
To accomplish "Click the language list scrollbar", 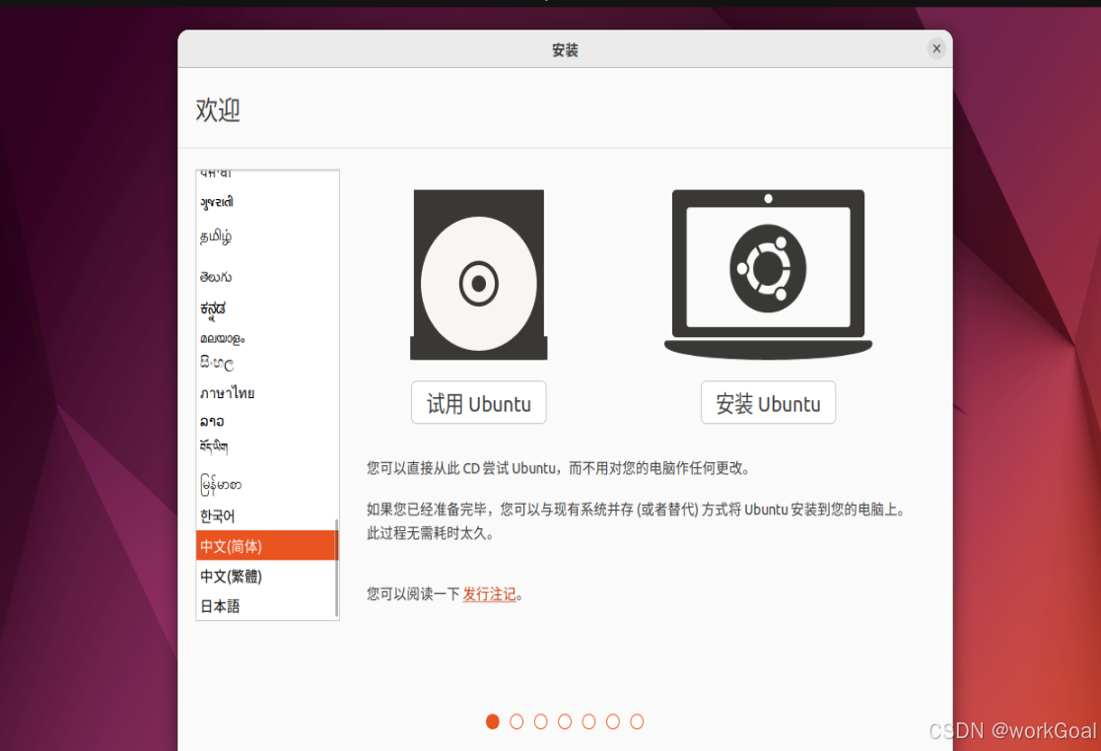I will tap(337, 567).
